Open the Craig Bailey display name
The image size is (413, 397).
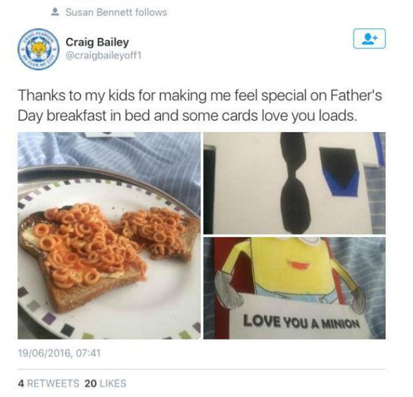tap(97, 42)
